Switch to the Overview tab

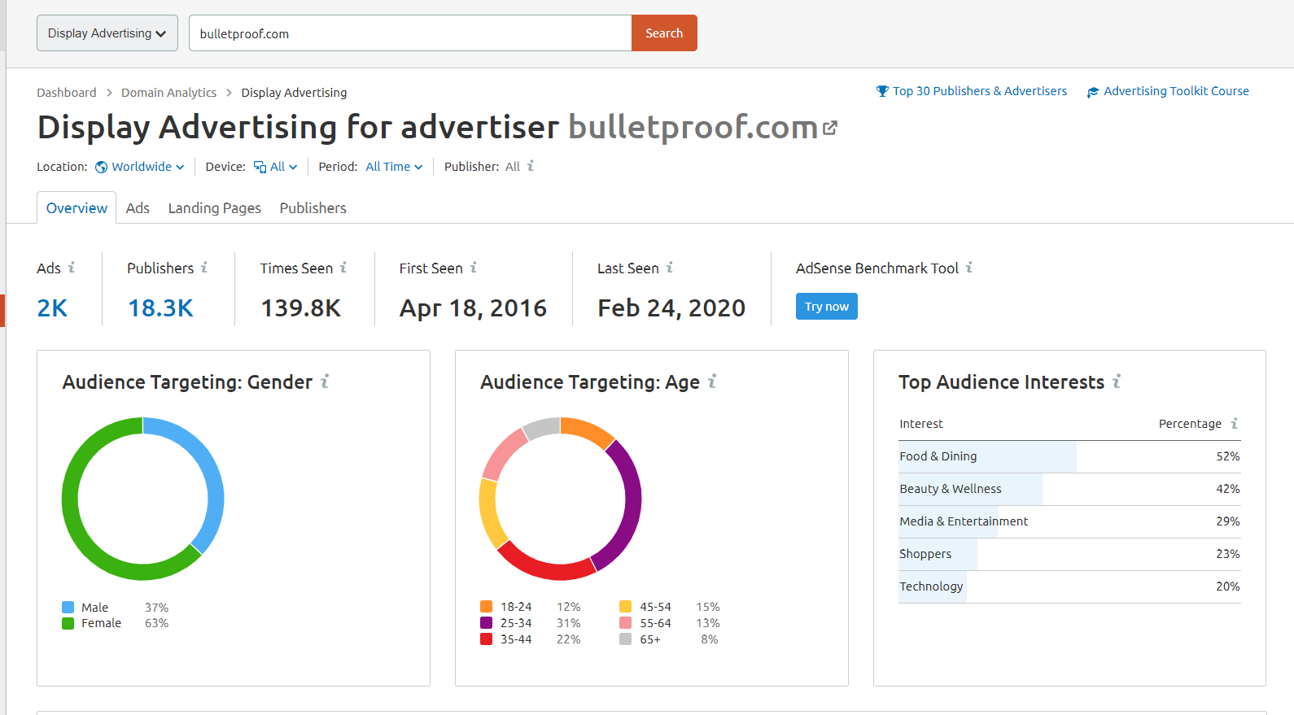click(x=77, y=208)
